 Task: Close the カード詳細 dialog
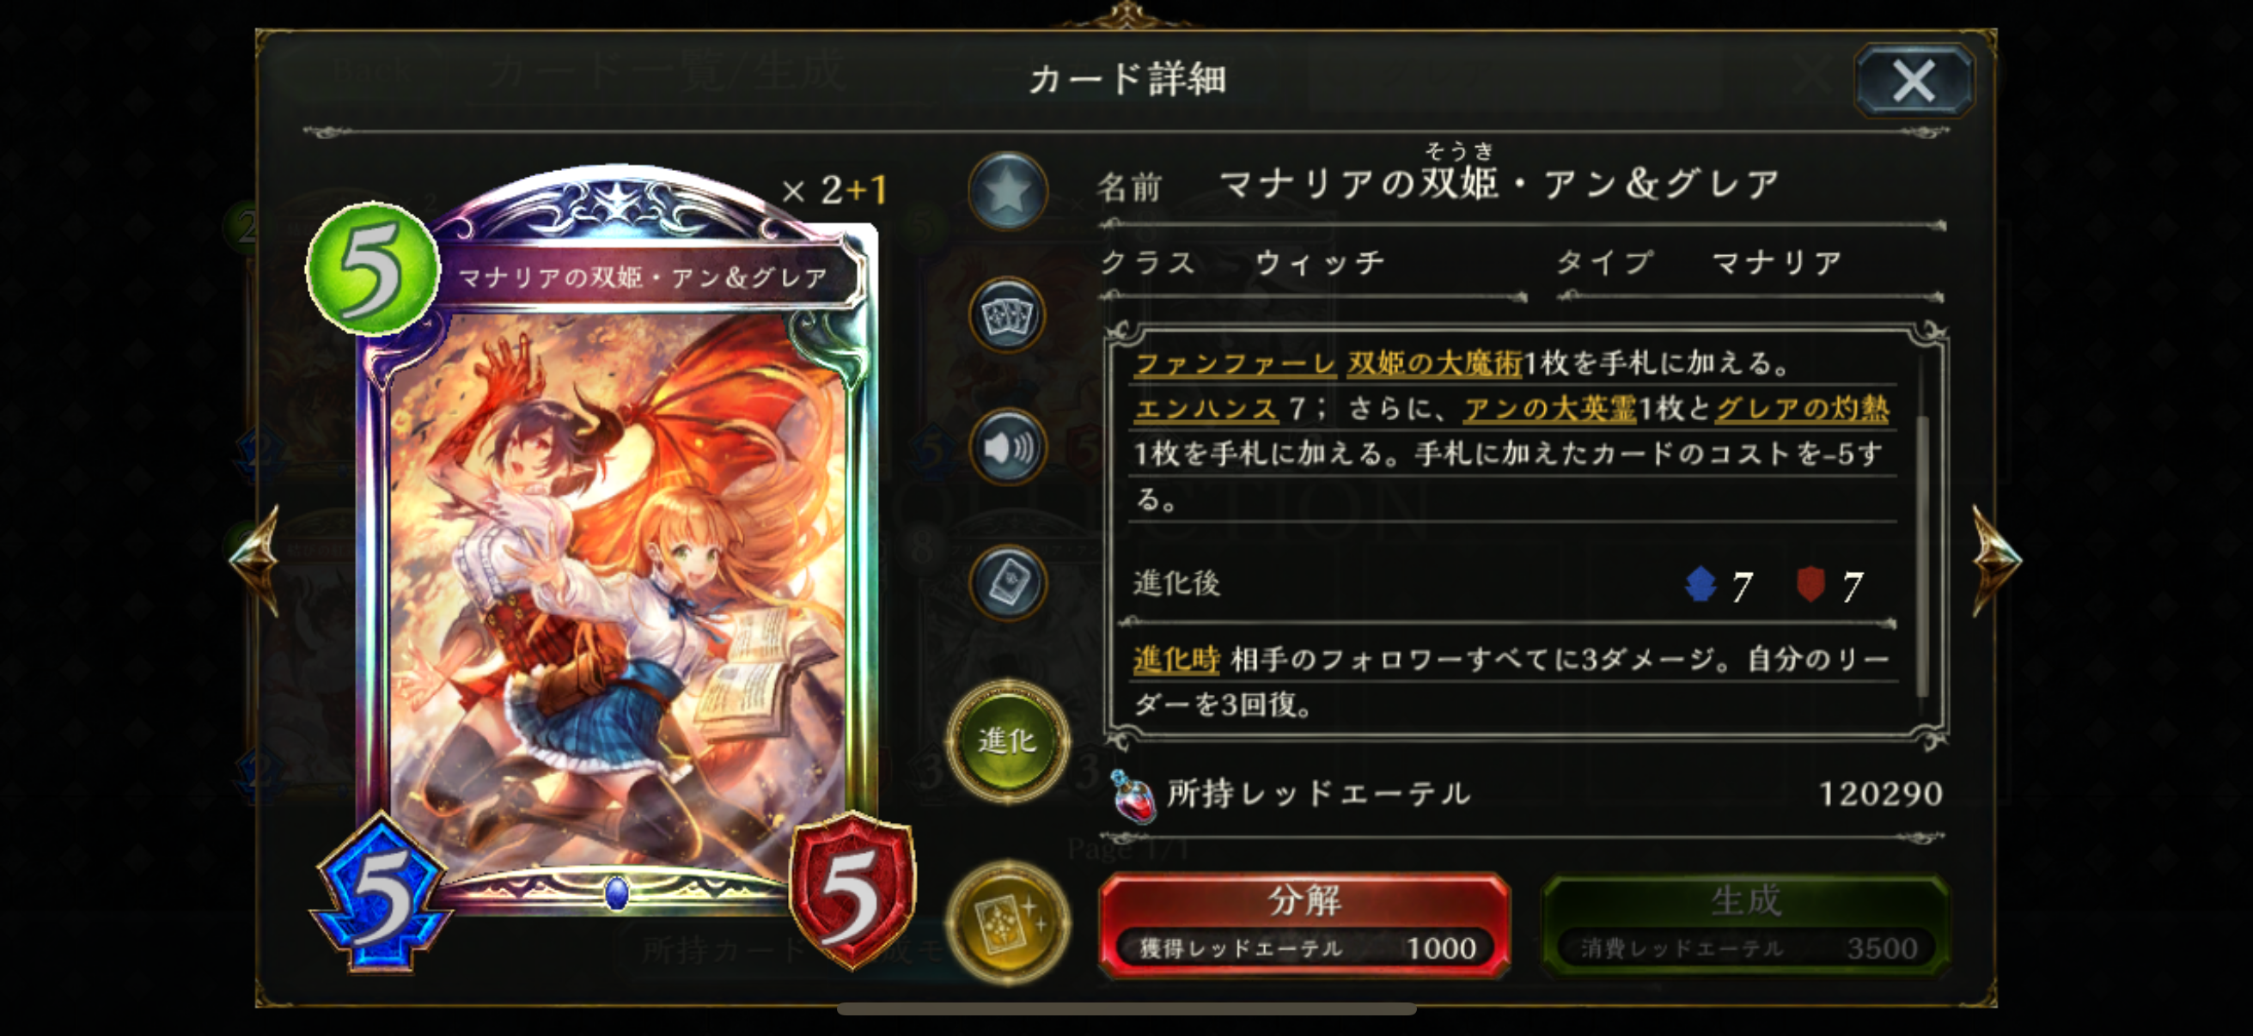[1914, 81]
